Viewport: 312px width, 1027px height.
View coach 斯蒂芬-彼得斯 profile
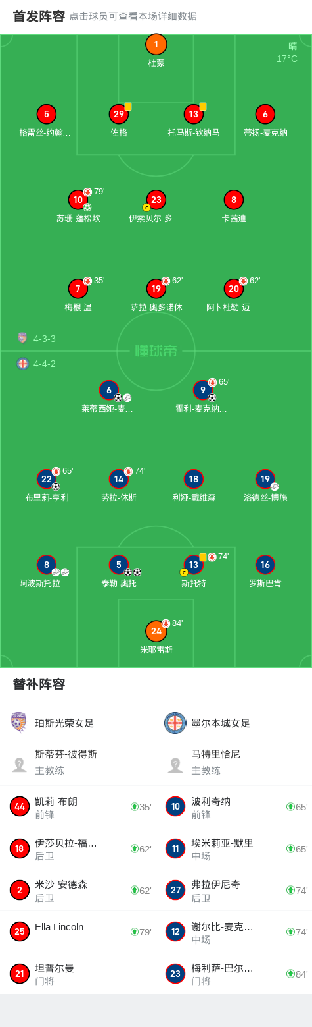(x=78, y=764)
